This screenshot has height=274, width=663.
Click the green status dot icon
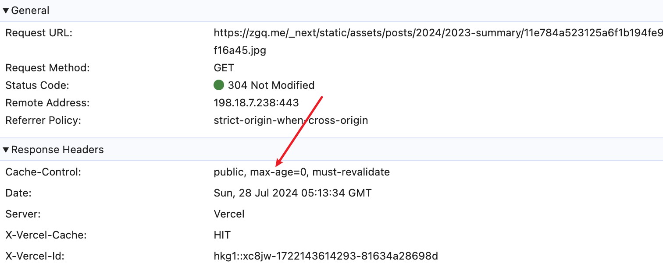pyautogui.click(x=219, y=85)
